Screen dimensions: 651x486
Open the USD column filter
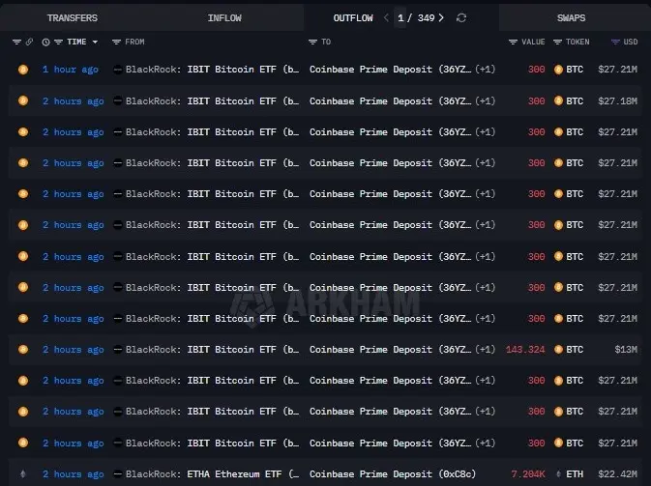(615, 42)
